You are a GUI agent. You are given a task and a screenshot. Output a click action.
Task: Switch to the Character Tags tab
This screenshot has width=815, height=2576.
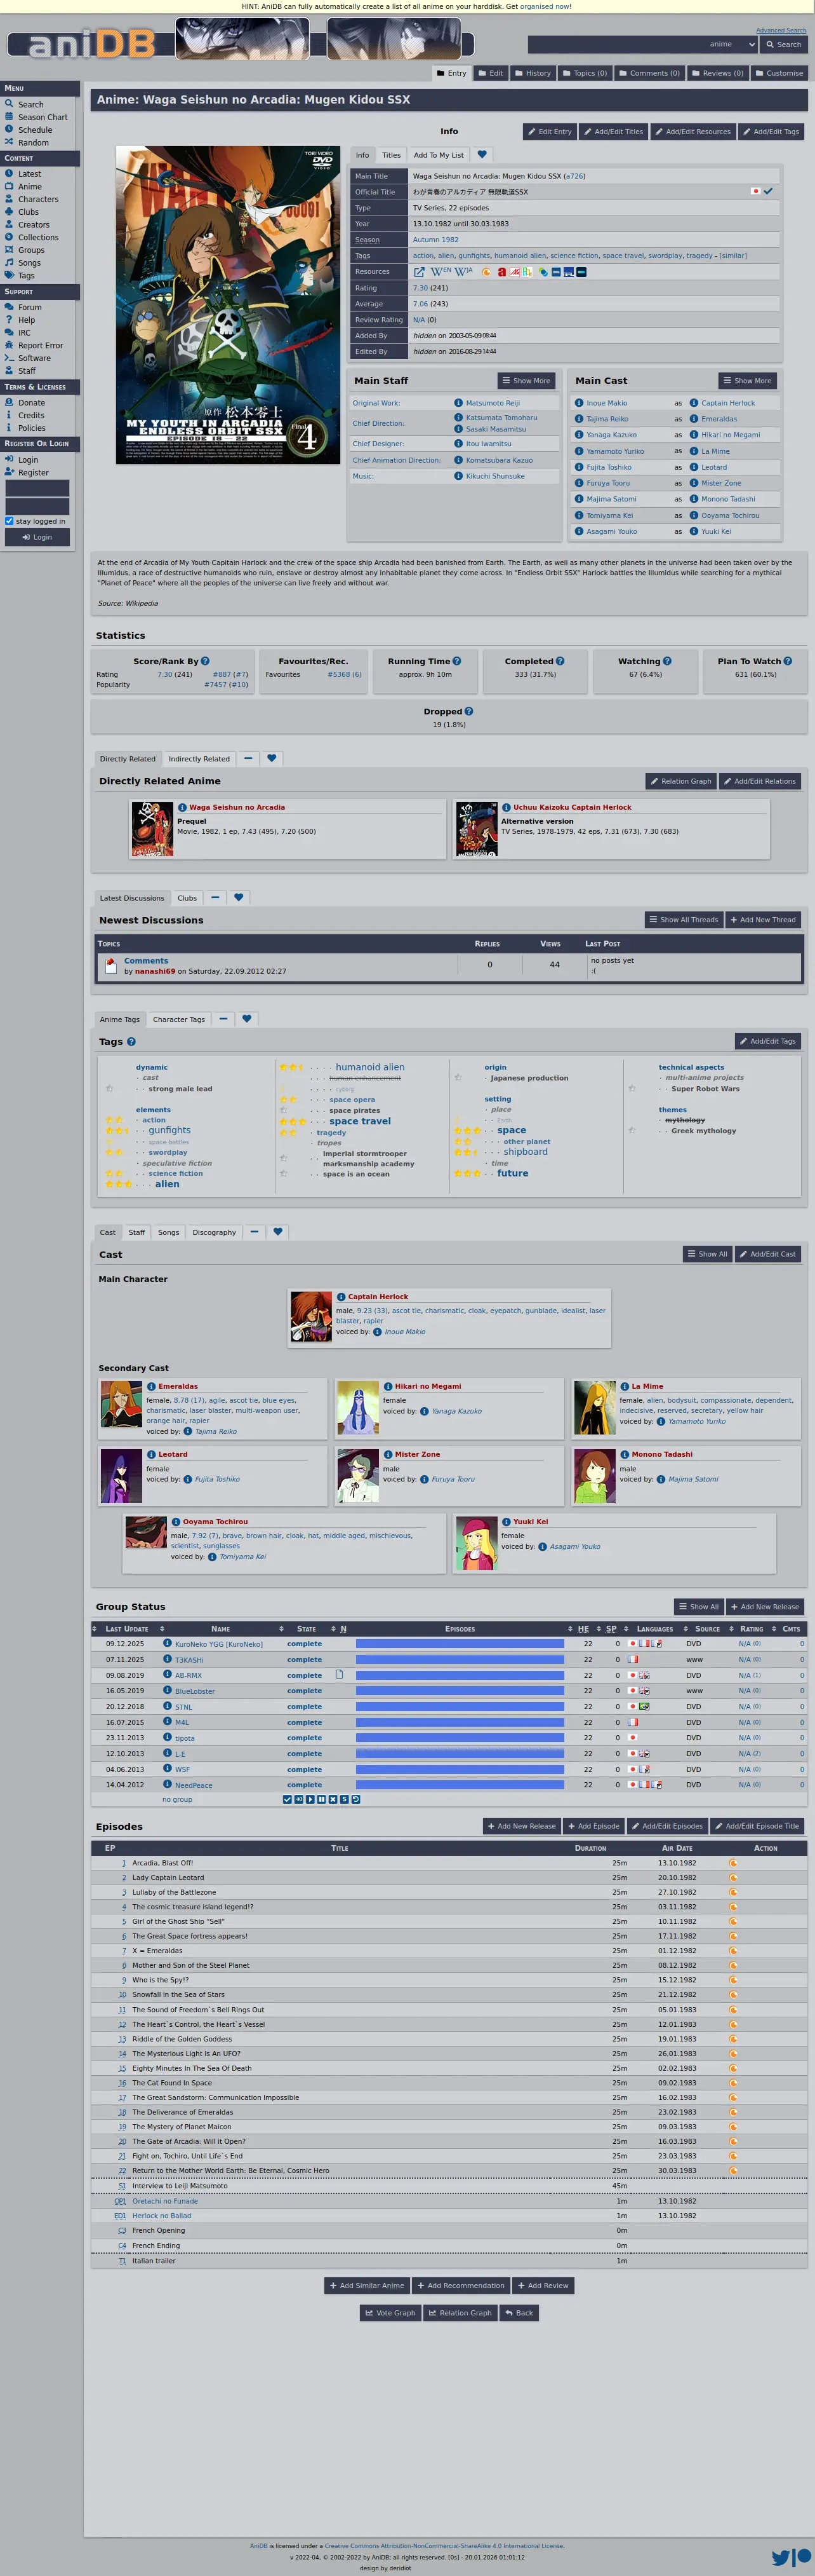click(179, 1019)
